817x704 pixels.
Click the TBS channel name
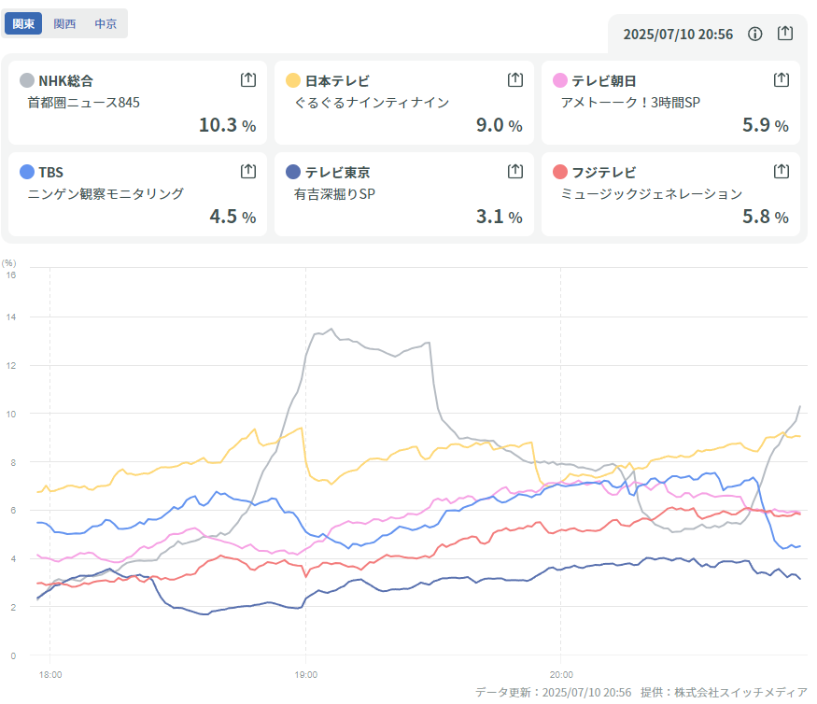pyautogui.click(x=50, y=173)
